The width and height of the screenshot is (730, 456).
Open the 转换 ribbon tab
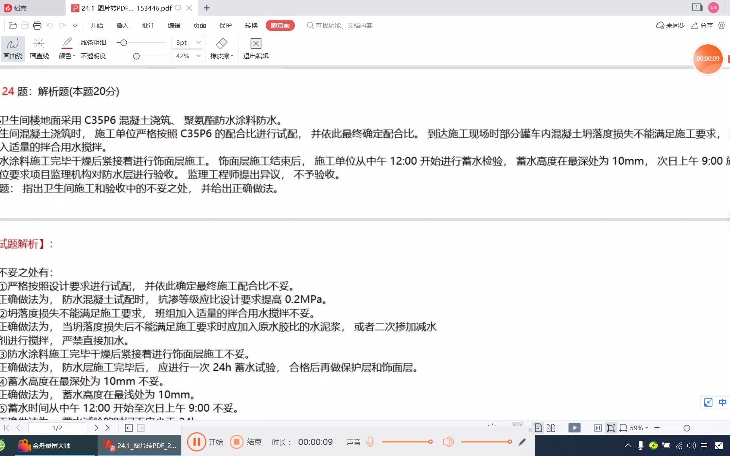(x=251, y=25)
